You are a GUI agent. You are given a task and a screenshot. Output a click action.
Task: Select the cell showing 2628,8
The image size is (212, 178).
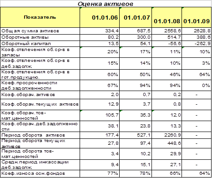197,31
